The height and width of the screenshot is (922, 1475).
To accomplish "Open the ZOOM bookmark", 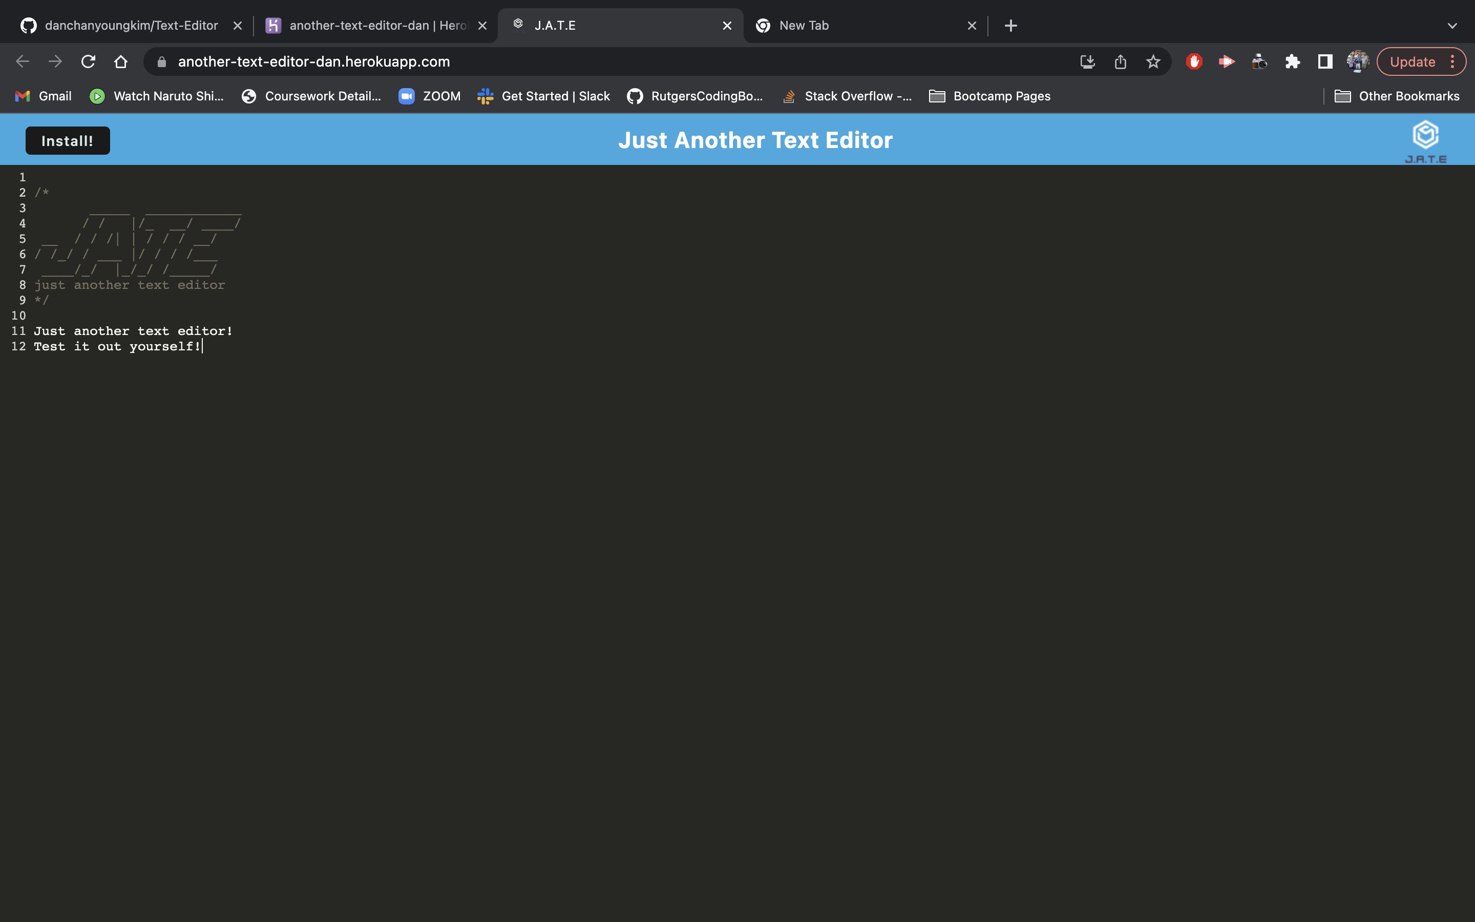I will pyautogui.click(x=429, y=96).
